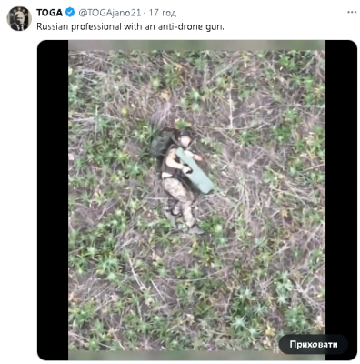Image resolution: width=360 pixels, height=364 pixels.
Task: Open the TOGA display name link
Action: click(x=49, y=13)
